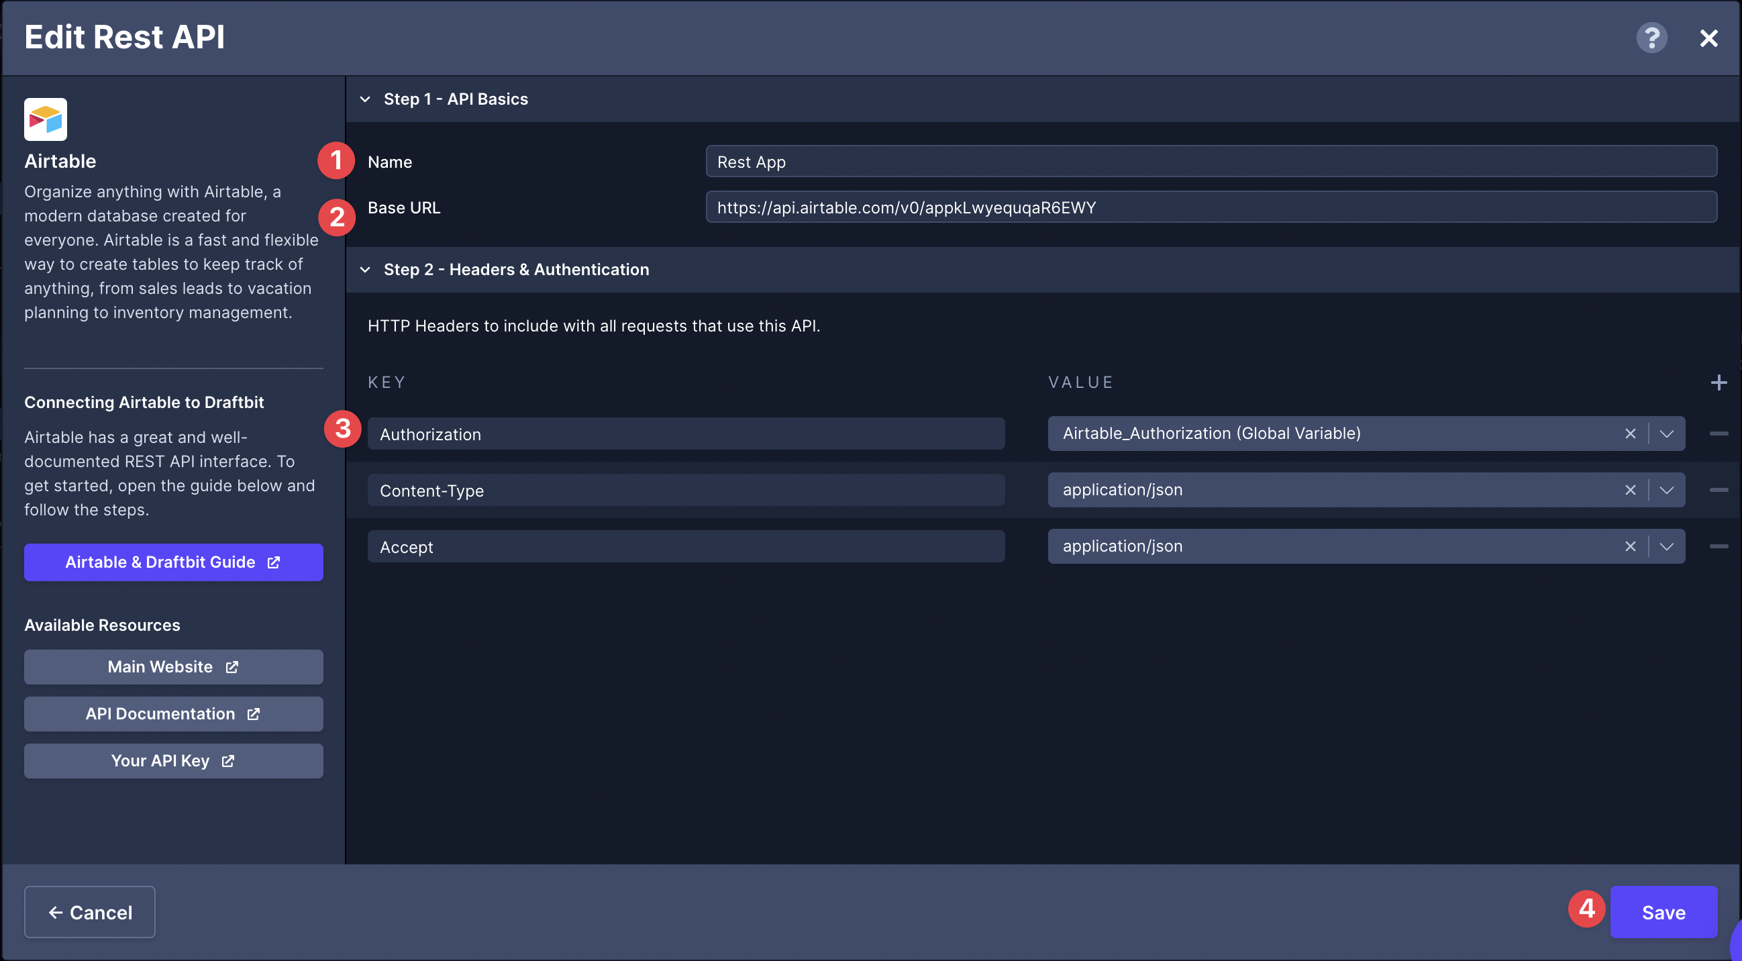Viewport: 1742px width, 961px height.
Task: Open the Authorization value dropdown arrow
Action: pyautogui.click(x=1666, y=434)
